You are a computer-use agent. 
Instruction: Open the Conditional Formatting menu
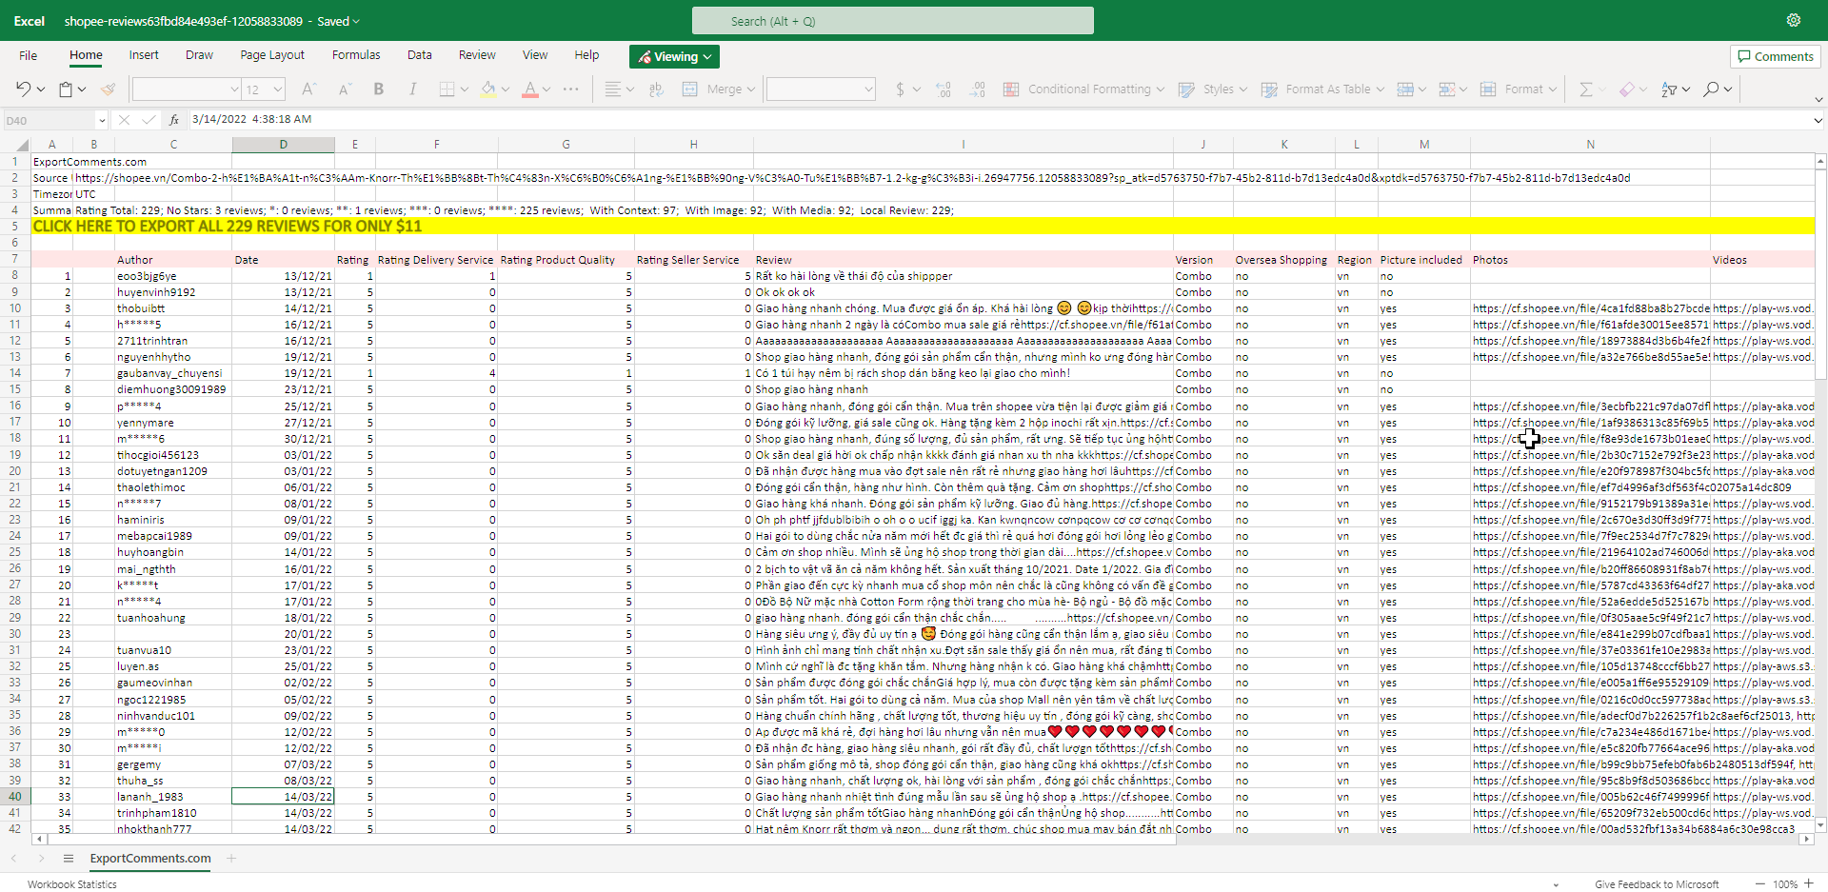pyautogui.click(x=1083, y=89)
